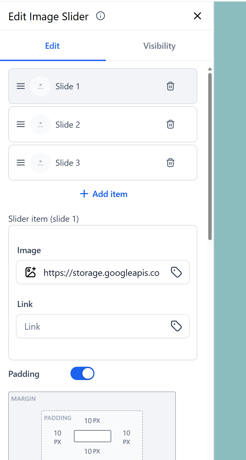The height and width of the screenshot is (460, 246).
Task: Open the Edit Image Slider info tooltip
Action: 100,16
